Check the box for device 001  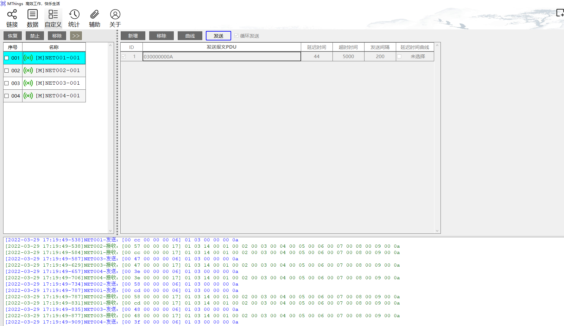(7, 58)
